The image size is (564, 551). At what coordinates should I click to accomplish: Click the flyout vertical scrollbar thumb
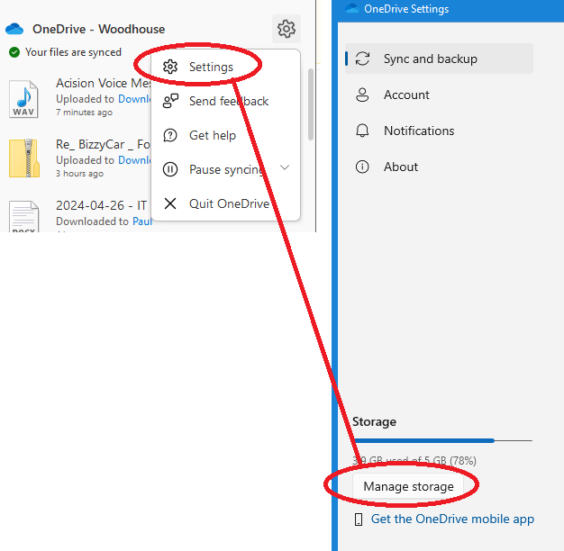tap(311, 104)
